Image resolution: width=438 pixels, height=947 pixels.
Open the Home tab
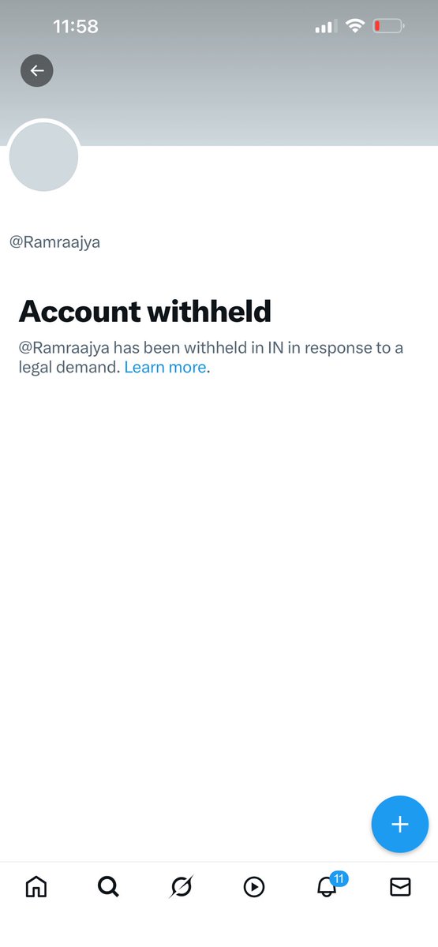[36, 887]
